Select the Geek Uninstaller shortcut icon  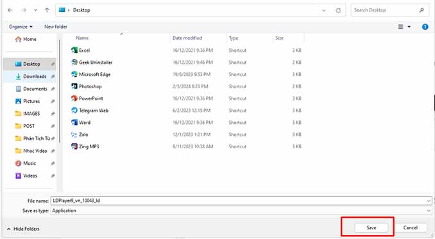pos(74,63)
